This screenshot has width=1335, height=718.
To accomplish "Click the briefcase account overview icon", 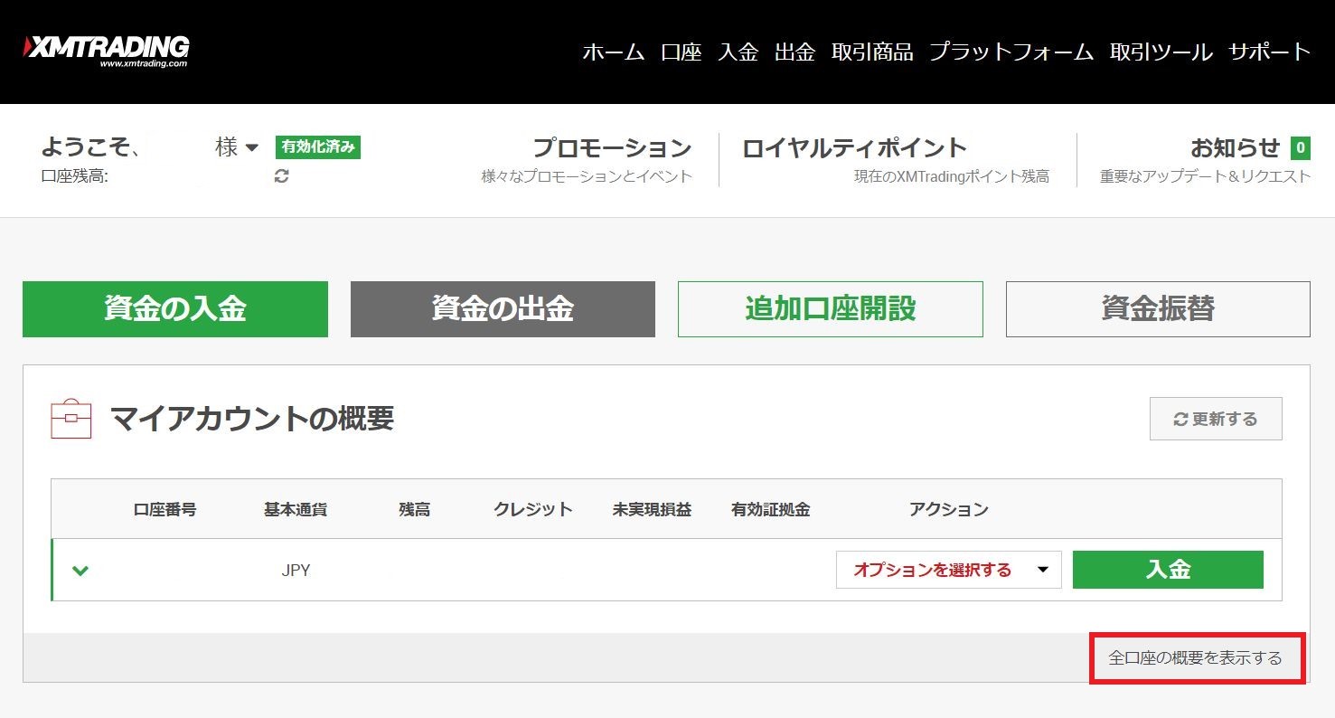I will point(71,419).
